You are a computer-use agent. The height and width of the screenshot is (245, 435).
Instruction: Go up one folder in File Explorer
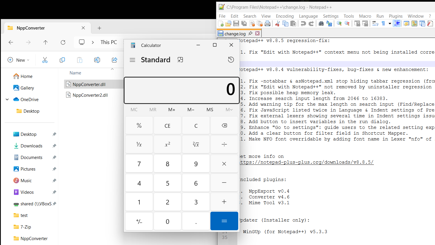[45, 42]
